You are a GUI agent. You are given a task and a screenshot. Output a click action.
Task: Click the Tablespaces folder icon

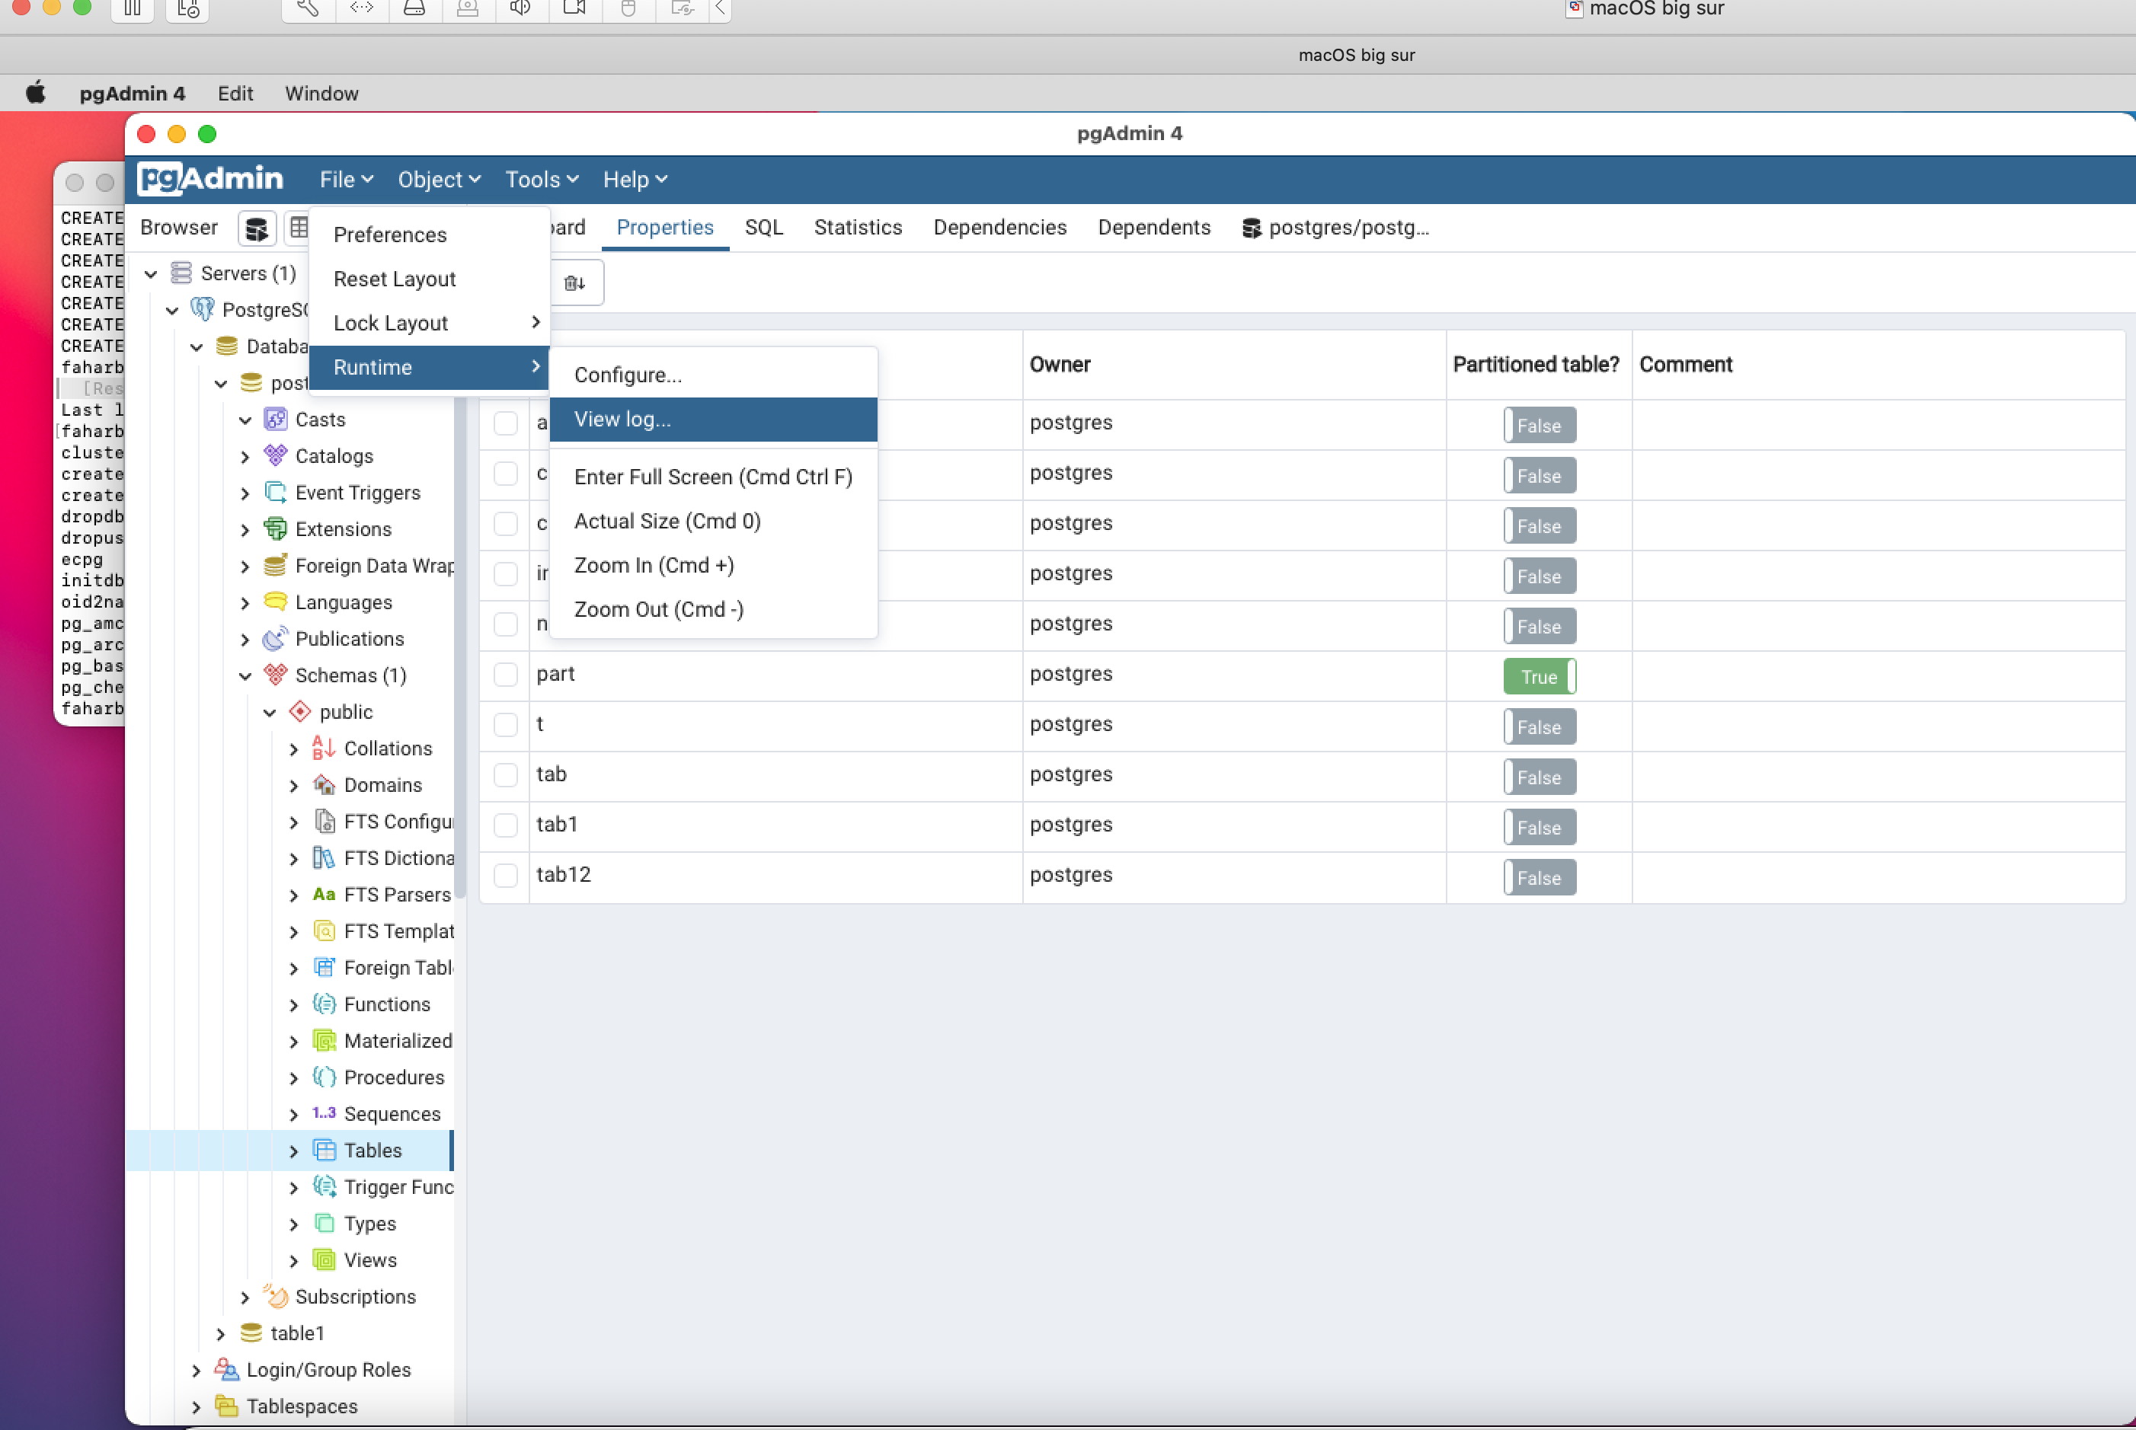pyautogui.click(x=226, y=1406)
